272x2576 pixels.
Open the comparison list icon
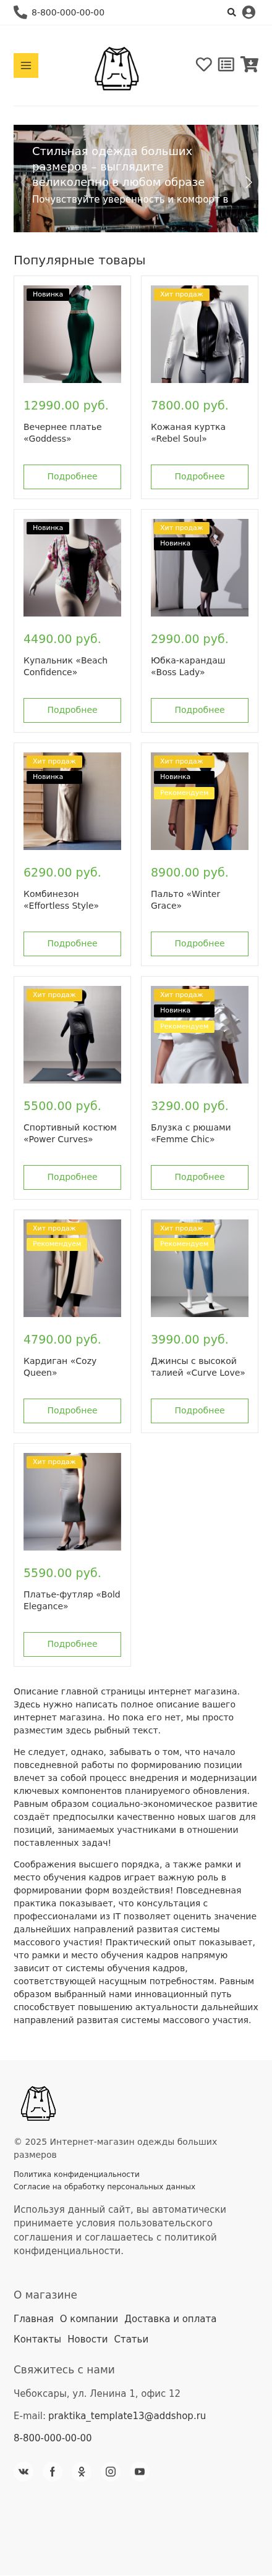[x=226, y=64]
